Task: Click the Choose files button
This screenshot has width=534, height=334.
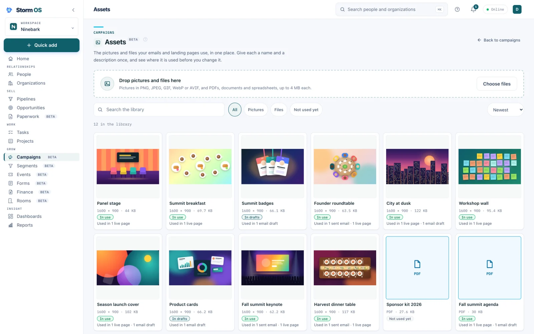Action: [x=497, y=84]
